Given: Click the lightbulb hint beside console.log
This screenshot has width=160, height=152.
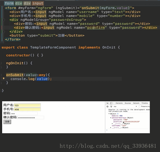Looking at the screenshot, I should tap(4, 79).
